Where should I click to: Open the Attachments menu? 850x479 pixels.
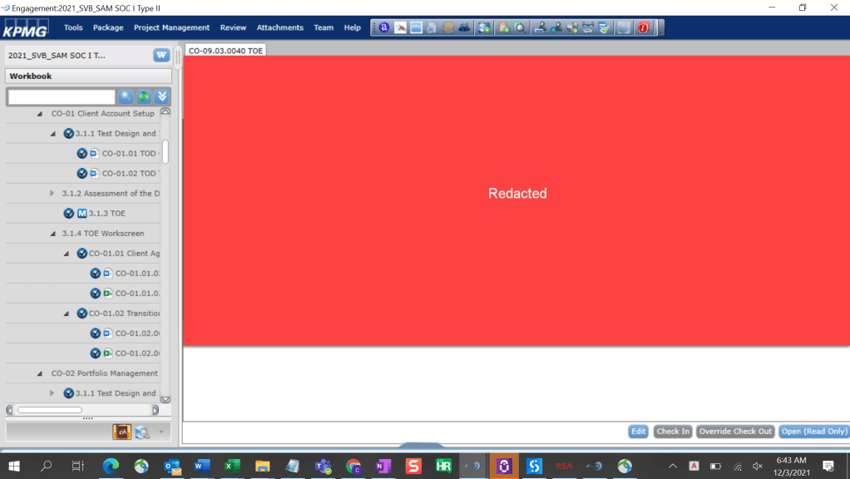[x=279, y=27]
